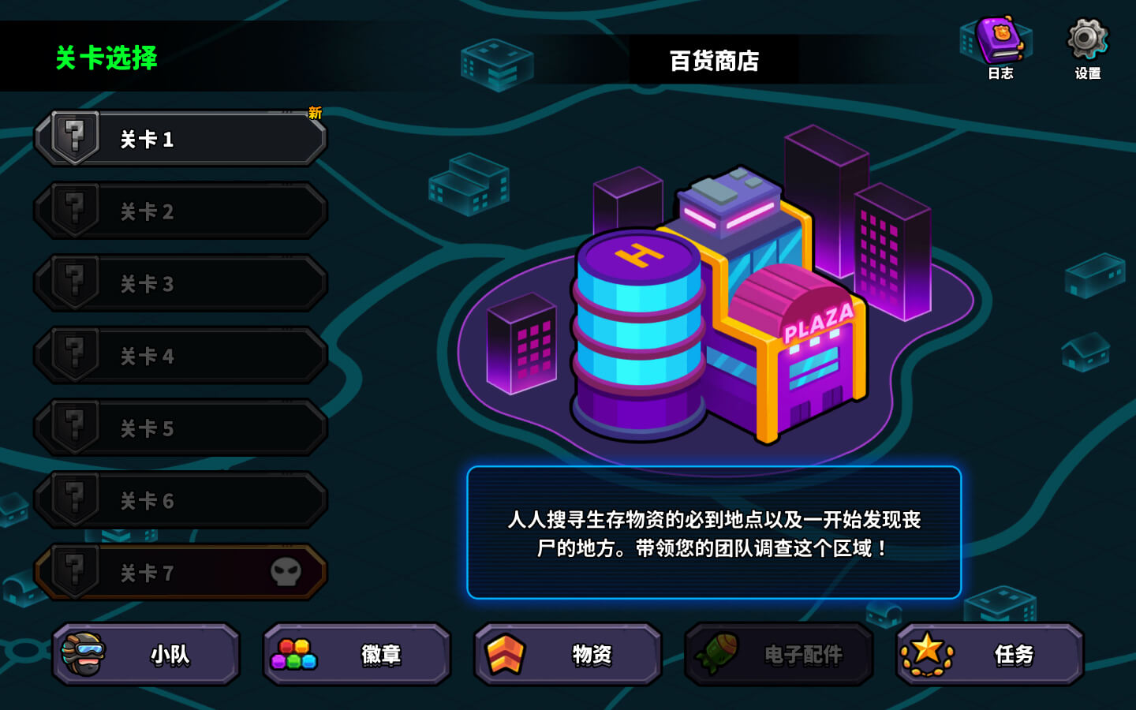Select level 关卡 1
The image size is (1136, 710).
pyautogui.click(x=181, y=138)
